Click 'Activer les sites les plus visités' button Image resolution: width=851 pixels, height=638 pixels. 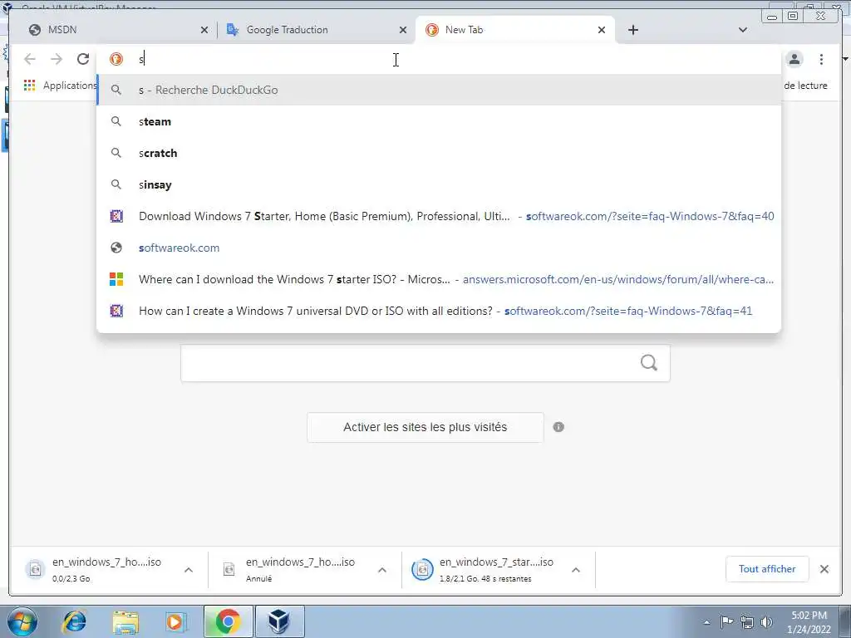425,428
